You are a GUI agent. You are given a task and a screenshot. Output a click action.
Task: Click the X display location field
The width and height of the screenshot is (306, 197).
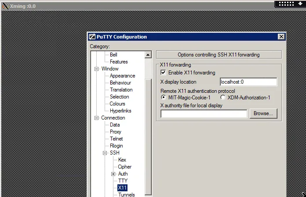pos(248,82)
